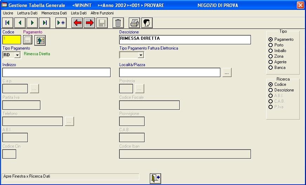
Task: Click into the Indirizzo text field
Action: 56,72
